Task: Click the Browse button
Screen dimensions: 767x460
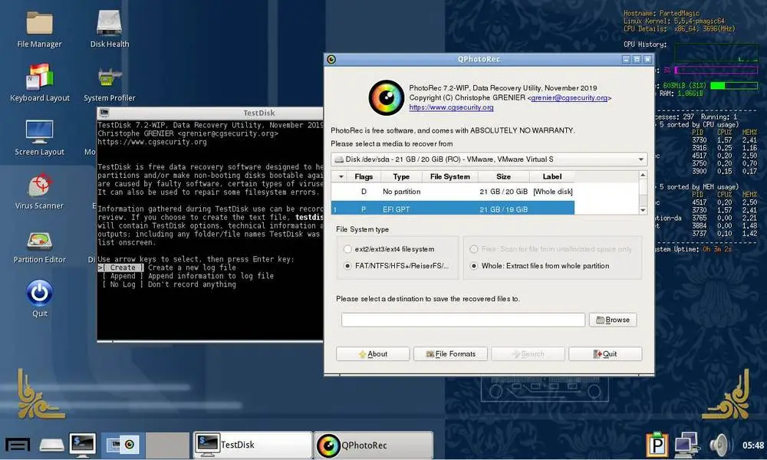Action: (612, 320)
